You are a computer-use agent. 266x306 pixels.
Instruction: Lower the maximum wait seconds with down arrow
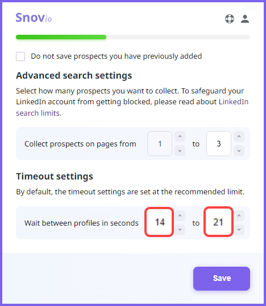click(x=239, y=230)
